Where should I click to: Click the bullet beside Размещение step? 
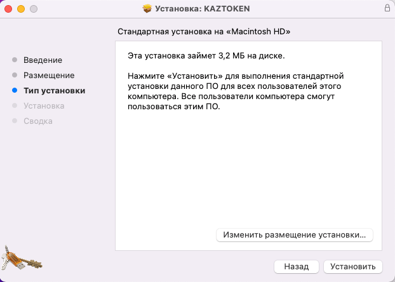(x=15, y=75)
